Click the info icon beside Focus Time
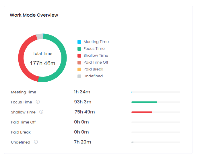200x157 pixels. coord(38,102)
